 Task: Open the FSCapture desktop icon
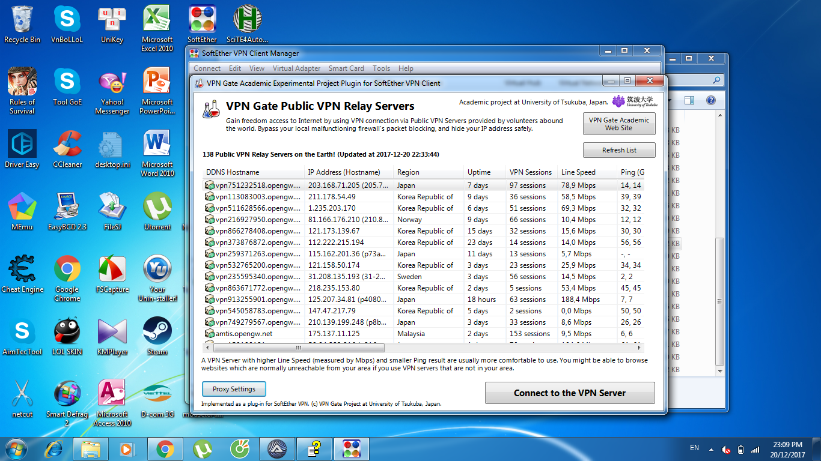112,274
